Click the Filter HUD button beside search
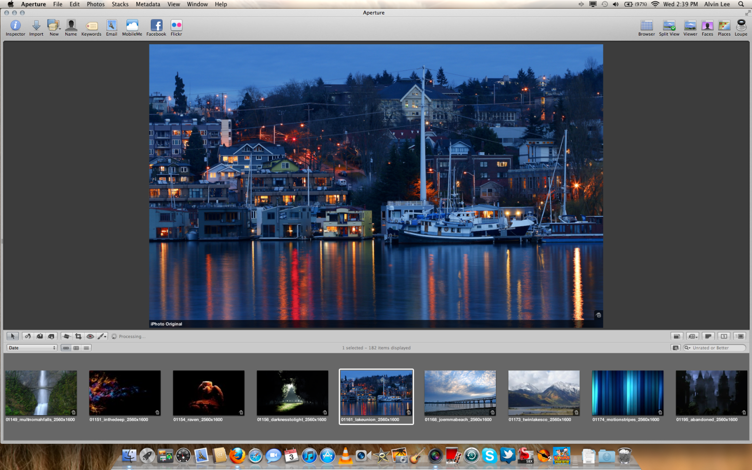Screen dimensions: 752x470 pos(675,348)
